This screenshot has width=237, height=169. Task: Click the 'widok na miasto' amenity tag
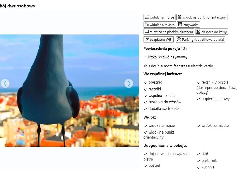[159, 25]
